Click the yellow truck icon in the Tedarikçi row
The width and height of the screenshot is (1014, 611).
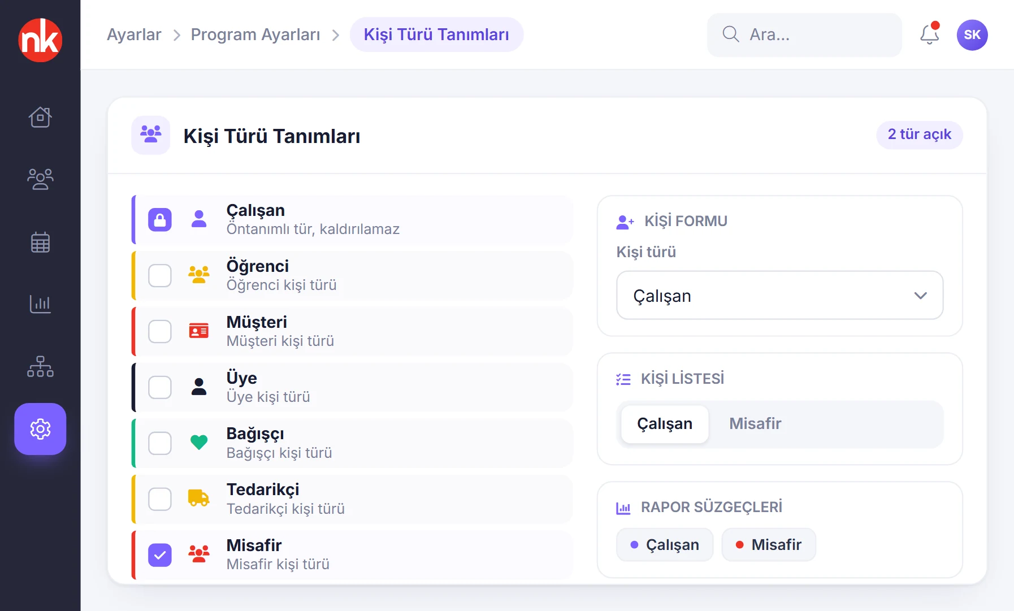coord(199,498)
